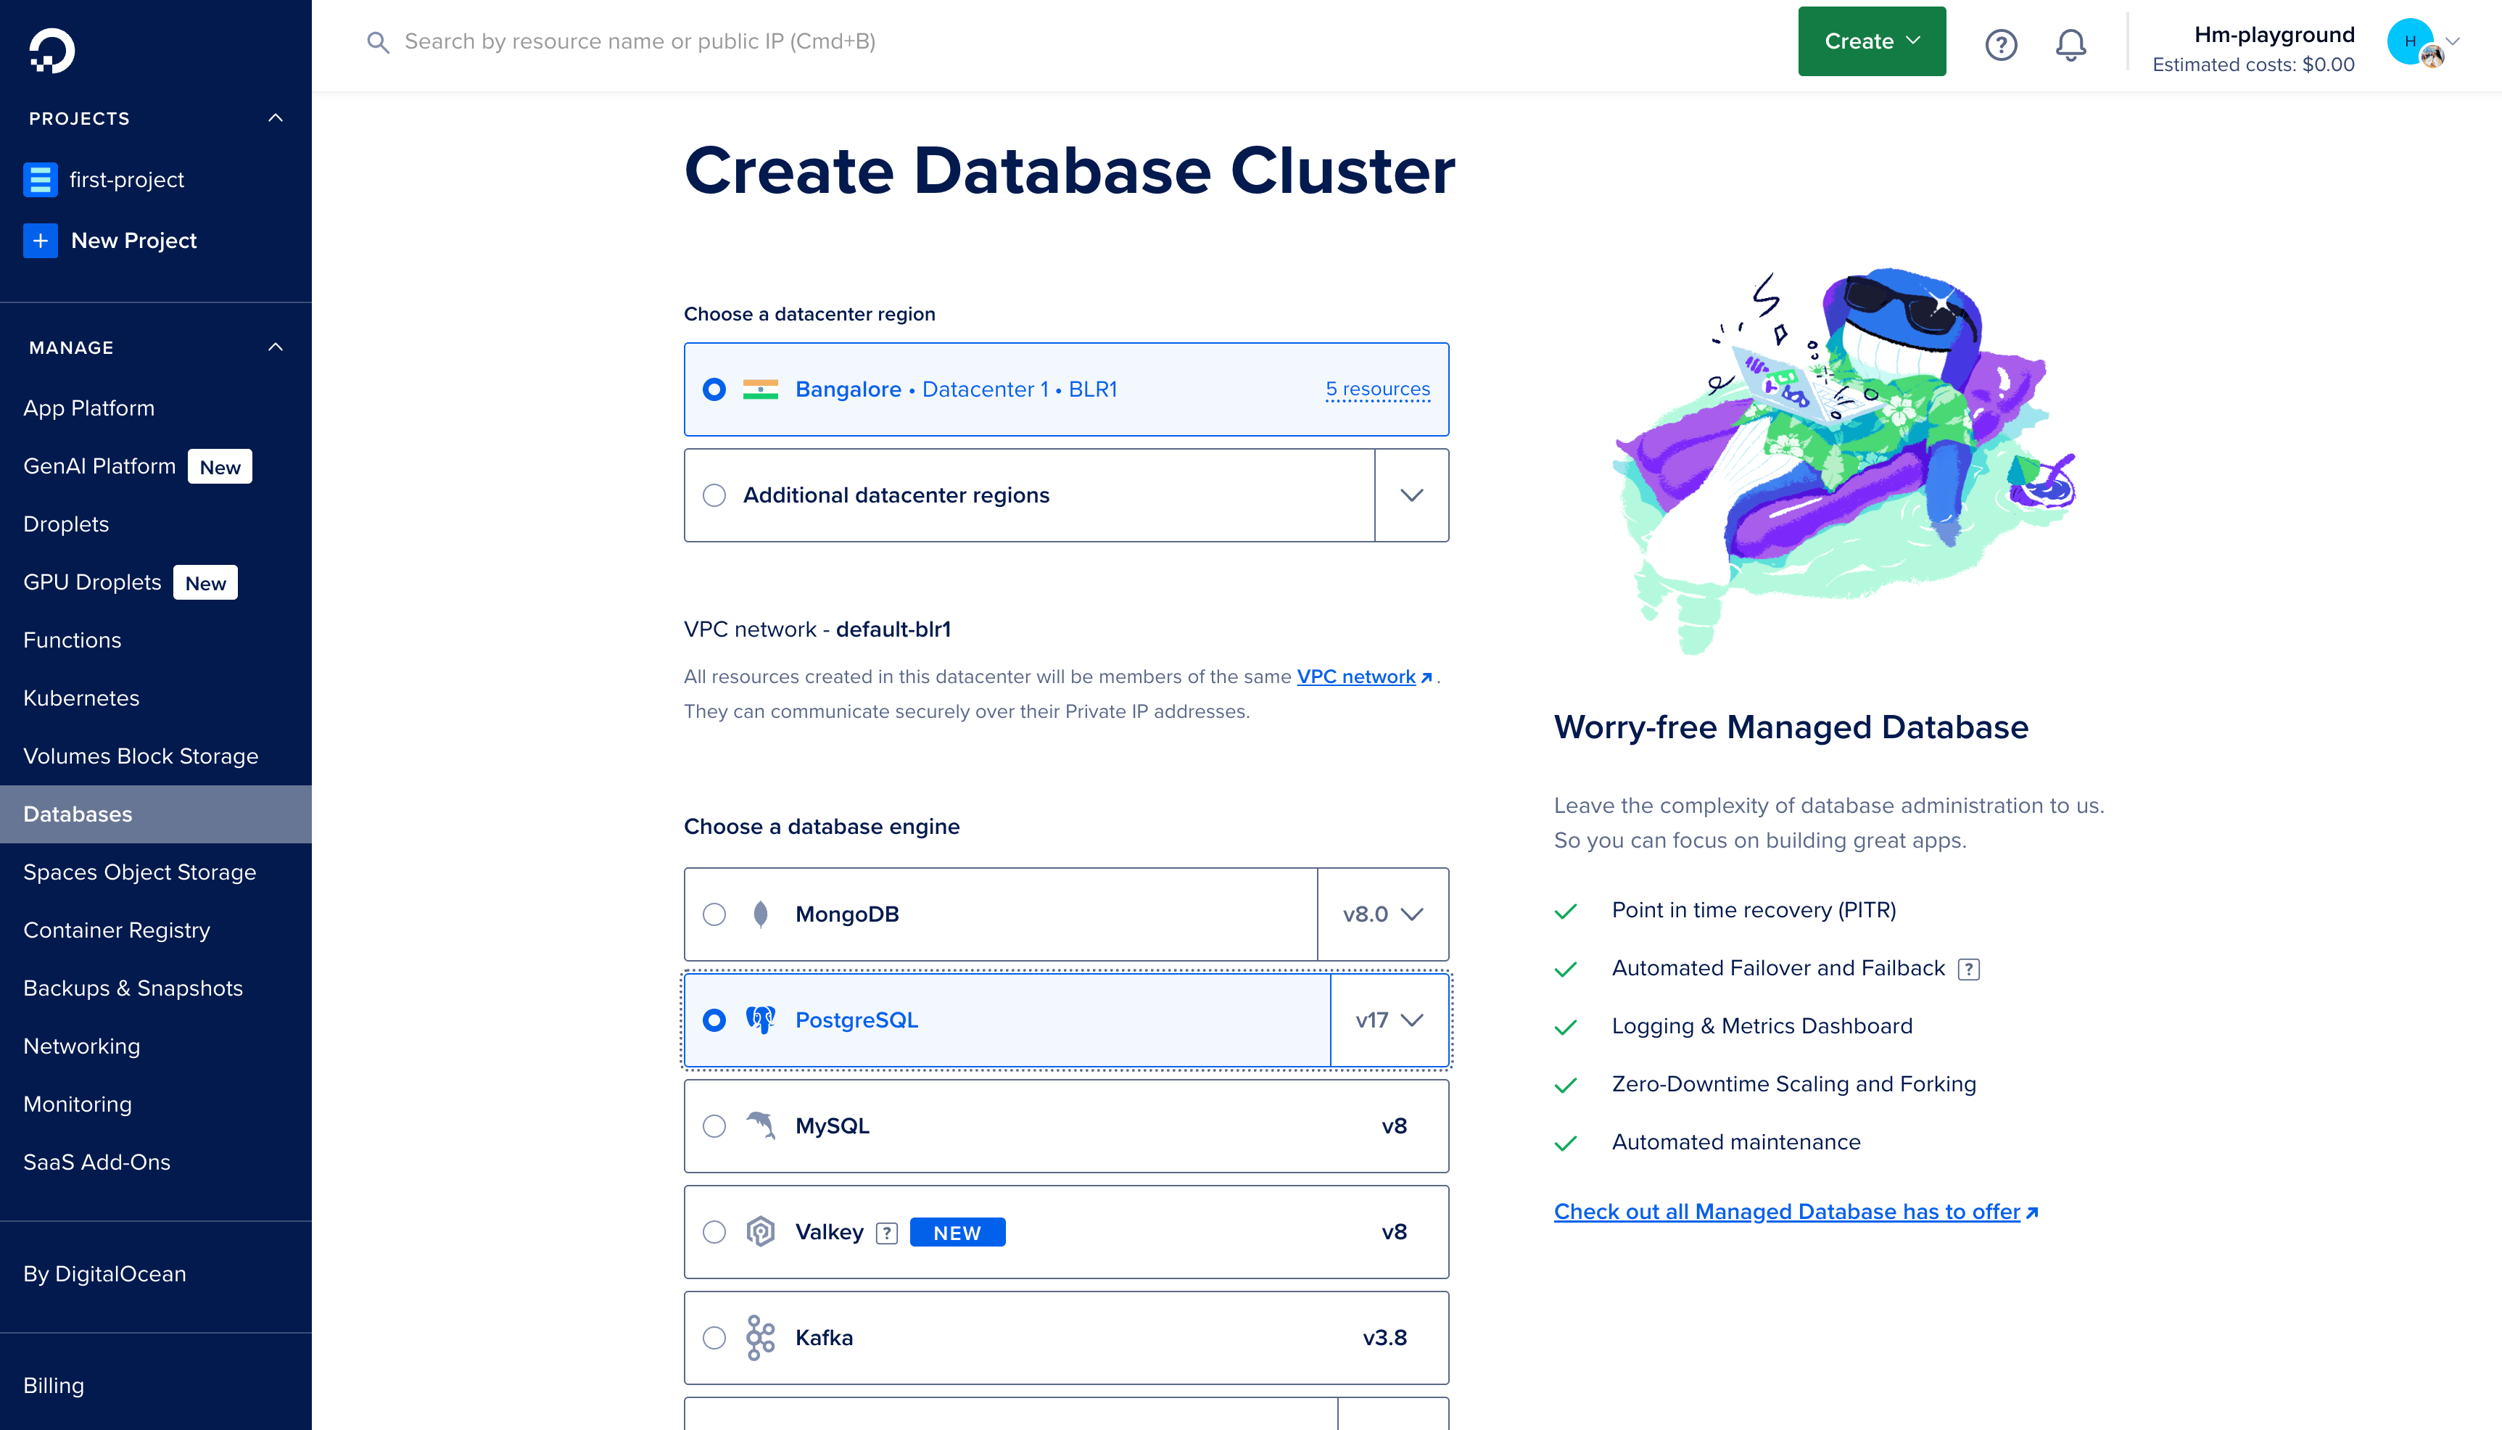The width and height of the screenshot is (2502, 1430).
Task: Click the New badge beside GenAI Platform
Action: (x=220, y=466)
